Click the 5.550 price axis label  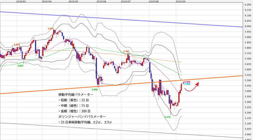pos(248,75)
